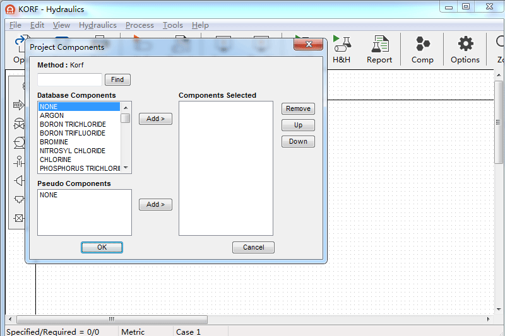The width and height of the screenshot is (505, 336).
Task: Select the valve icon in left palette
Action: coord(19,124)
